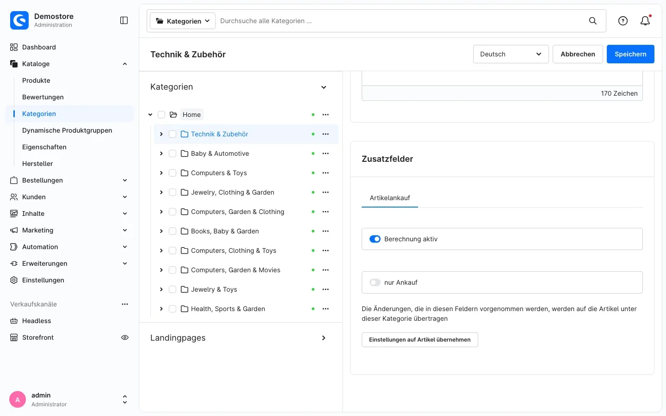Open Bestellungen in the sidebar

[x=69, y=180]
